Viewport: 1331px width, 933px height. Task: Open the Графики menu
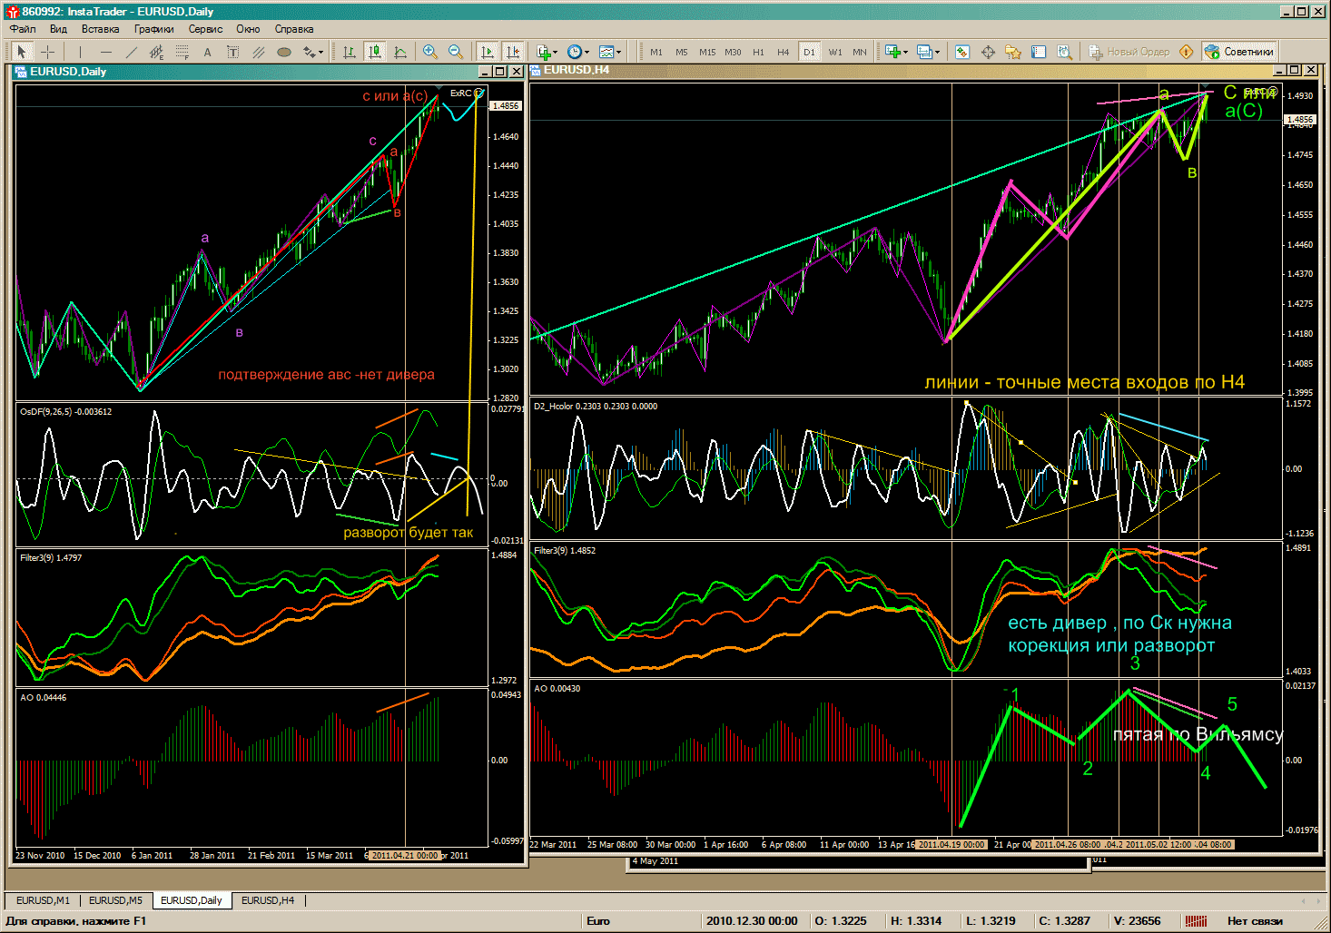(x=154, y=29)
